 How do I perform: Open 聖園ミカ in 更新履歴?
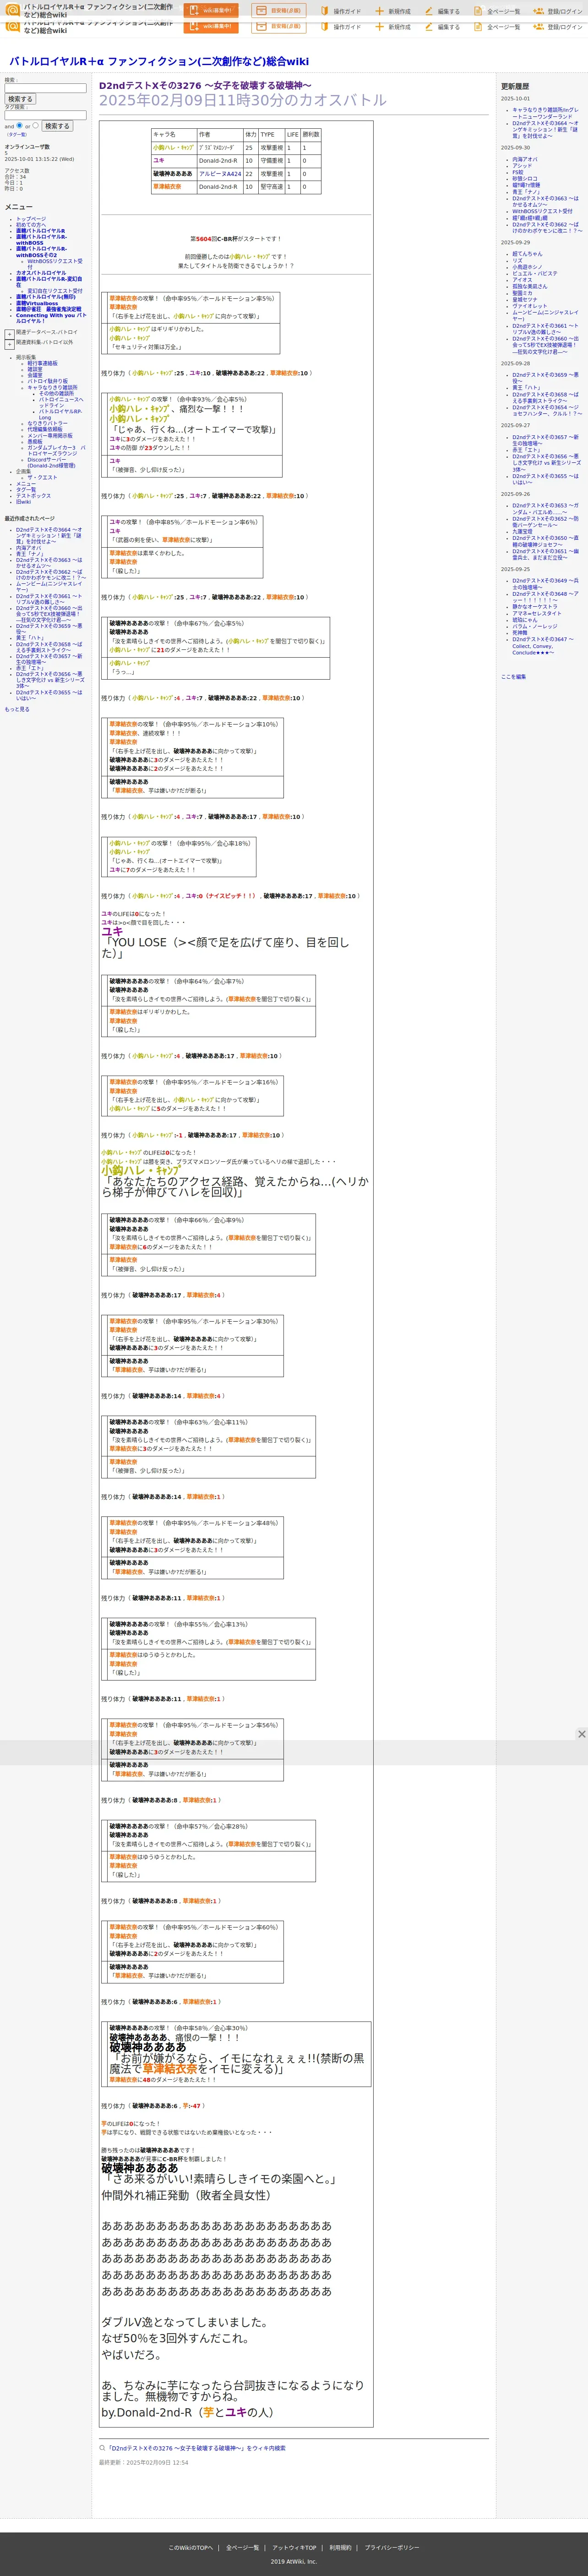[x=523, y=293]
